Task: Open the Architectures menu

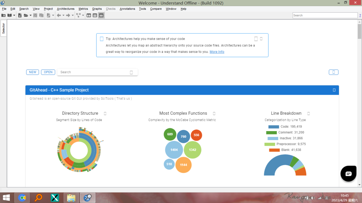Action: [66, 9]
